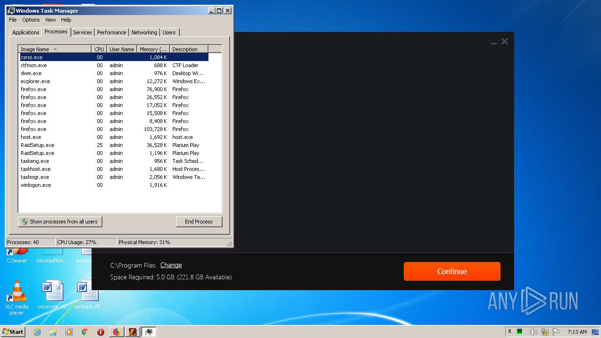The width and height of the screenshot is (601, 338).
Task: Select the taskeng.exe process
Action: (113, 161)
